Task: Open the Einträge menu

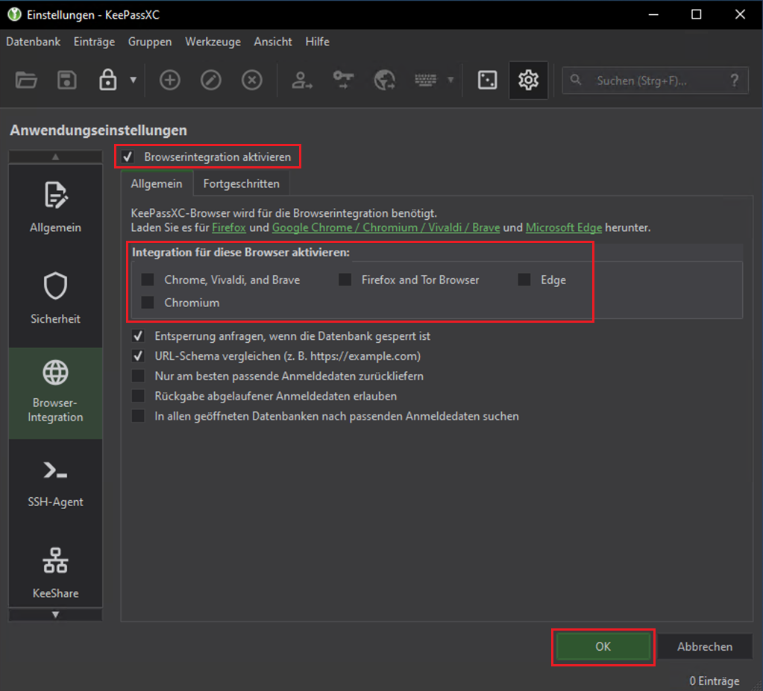Action: click(94, 42)
